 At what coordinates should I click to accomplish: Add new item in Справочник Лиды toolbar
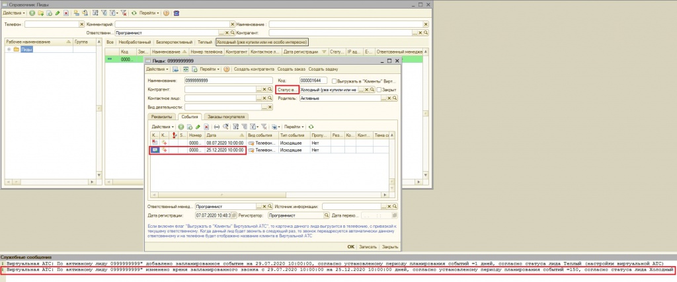point(32,13)
